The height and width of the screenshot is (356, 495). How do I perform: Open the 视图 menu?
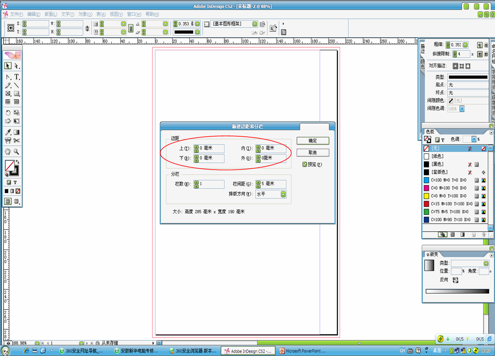(116, 14)
